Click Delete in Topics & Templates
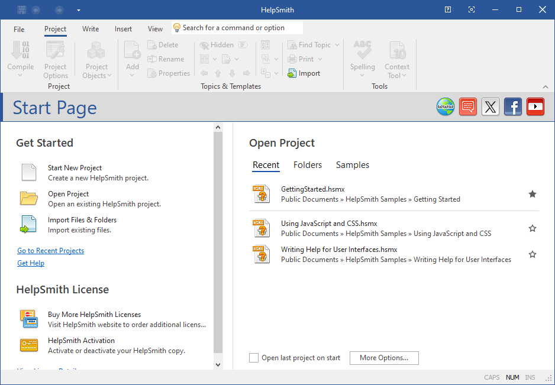 (163, 45)
